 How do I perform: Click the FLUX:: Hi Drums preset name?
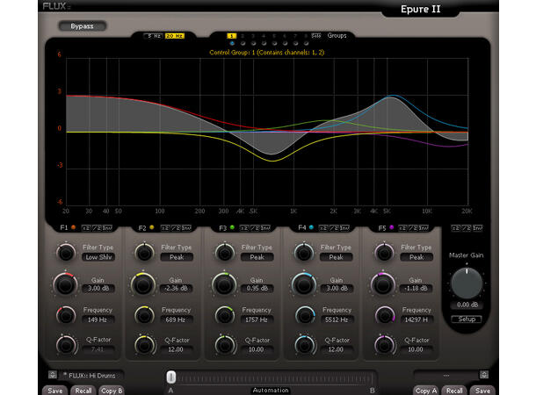(x=92, y=376)
